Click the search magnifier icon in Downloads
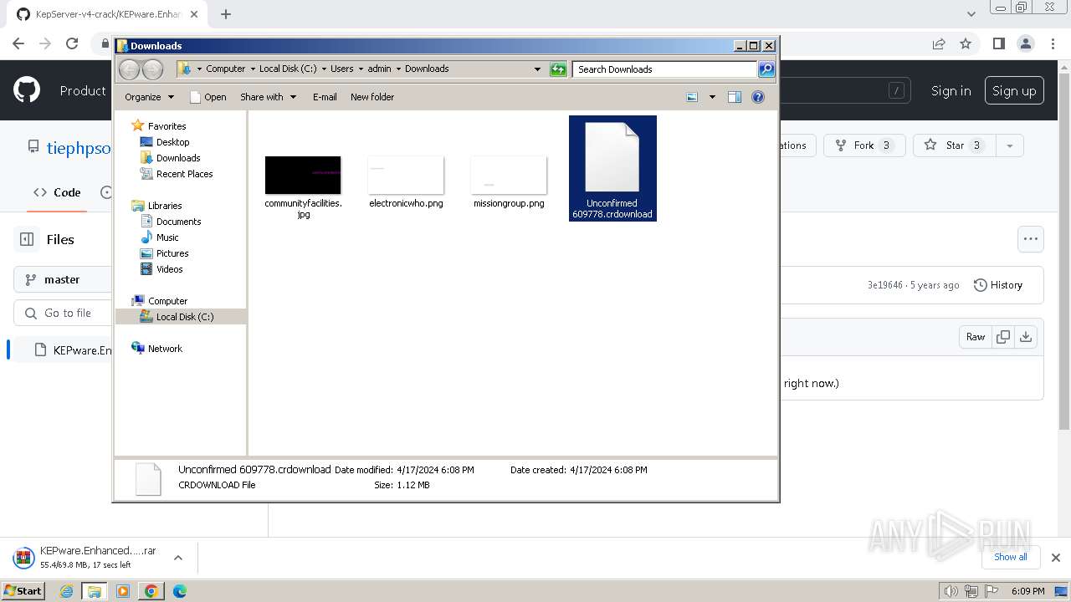 pyautogui.click(x=766, y=69)
